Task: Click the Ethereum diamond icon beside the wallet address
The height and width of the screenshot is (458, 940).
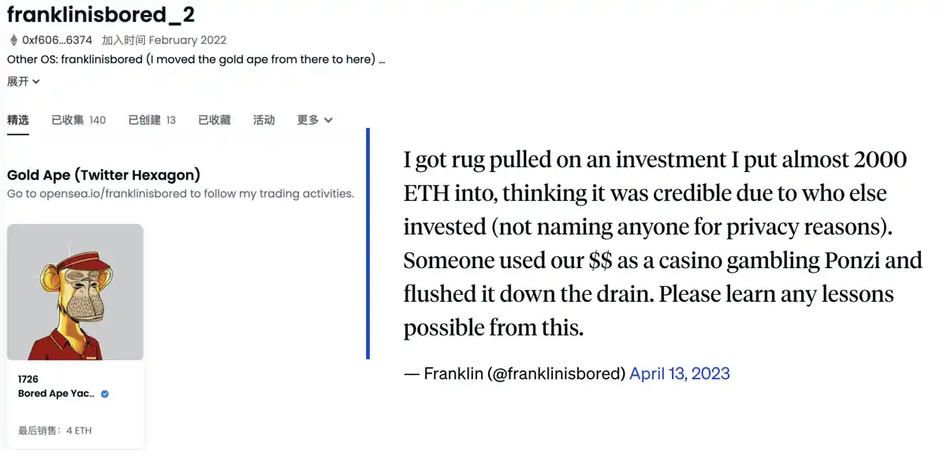Action: coord(13,40)
